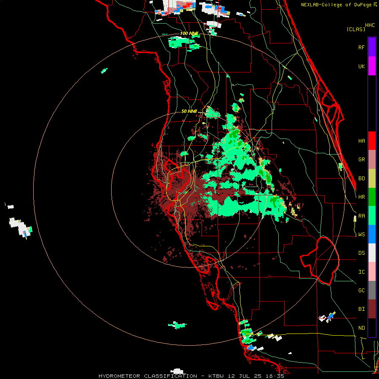379x379 pixels.
Task: Click the ND legend label
Action: click(x=361, y=328)
